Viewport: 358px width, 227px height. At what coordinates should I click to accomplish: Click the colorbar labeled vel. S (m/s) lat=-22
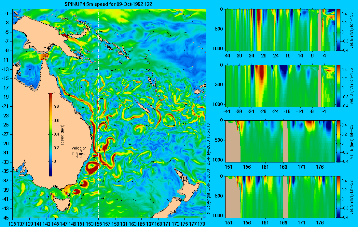click(338, 197)
